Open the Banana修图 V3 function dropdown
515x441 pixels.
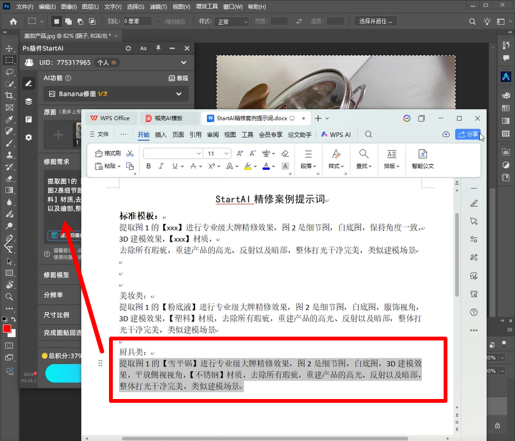click(116, 94)
